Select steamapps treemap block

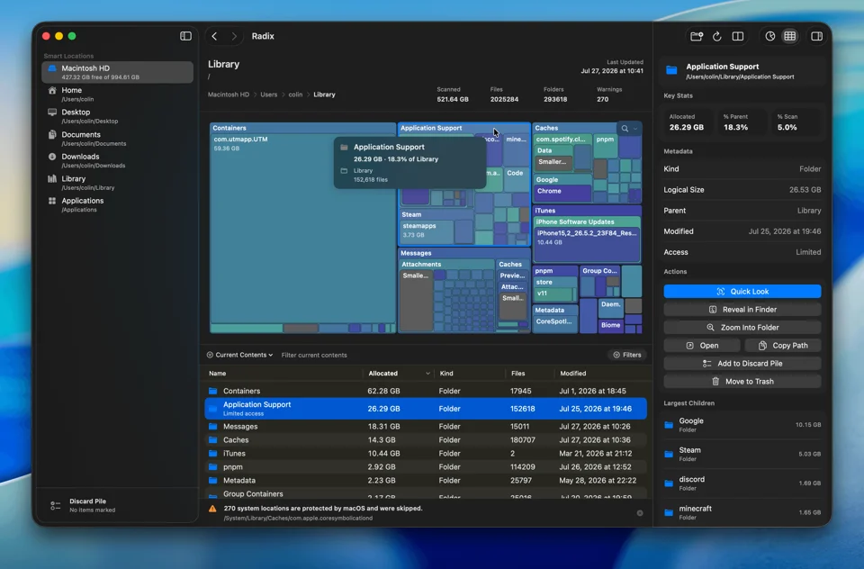(x=427, y=230)
